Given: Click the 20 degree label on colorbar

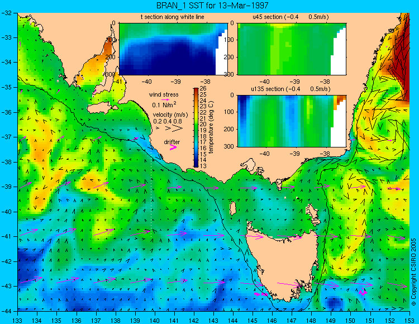Looking at the screenshot, I should pyautogui.click(x=203, y=124).
